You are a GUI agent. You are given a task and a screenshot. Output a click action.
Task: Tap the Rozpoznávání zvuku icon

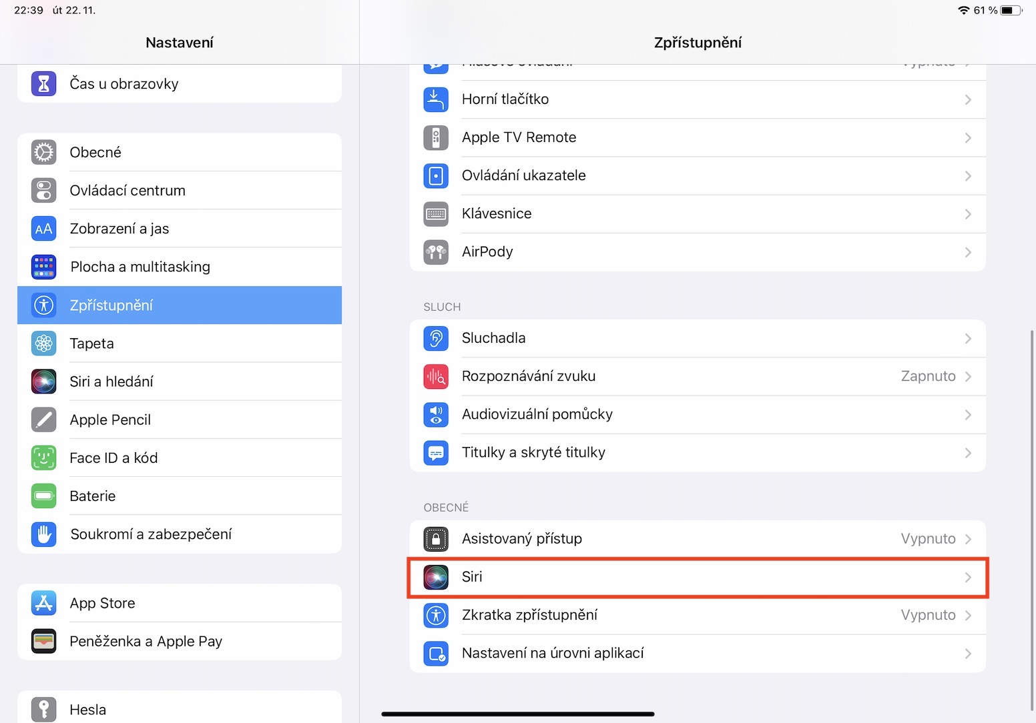(436, 376)
